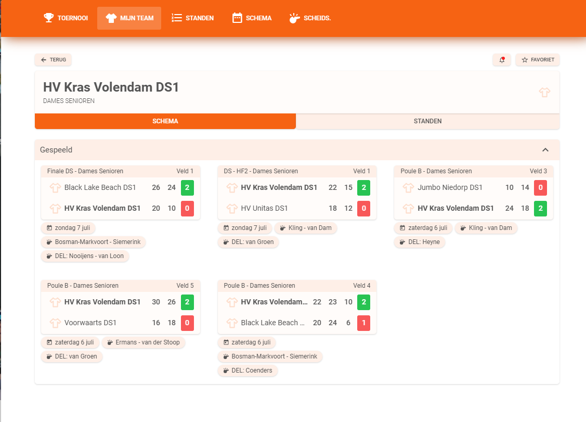Collapse the Gespeeld section chevron

tap(545, 150)
